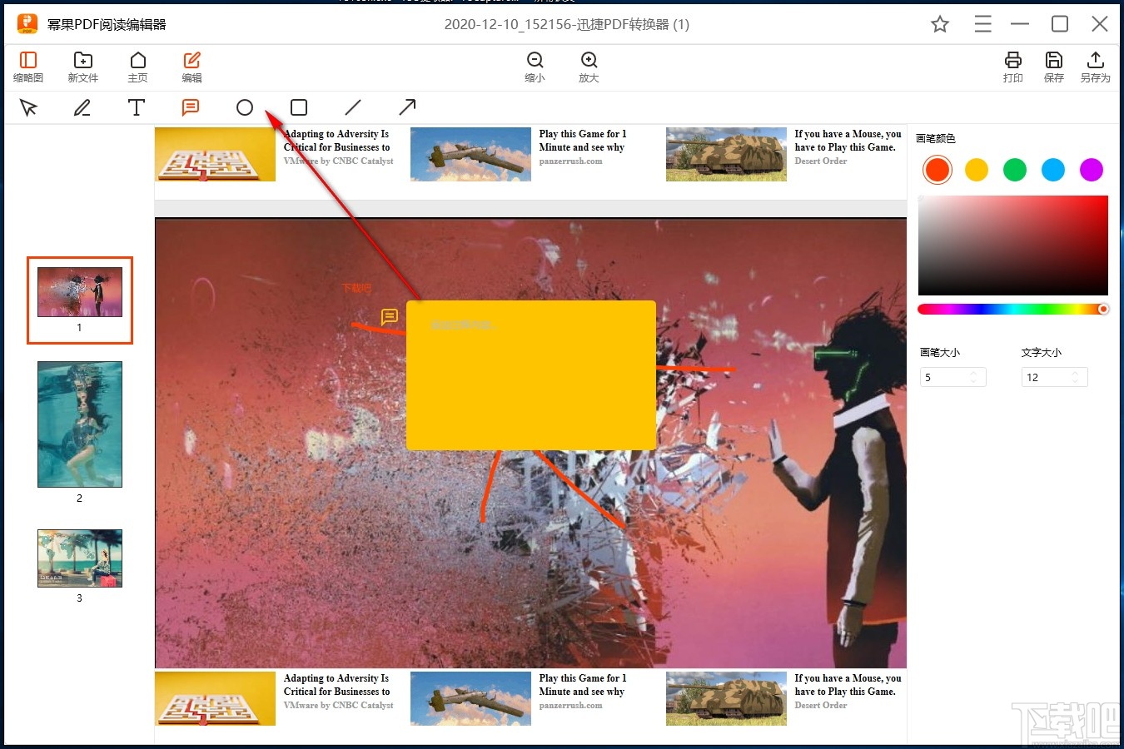1124x749 pixels.
Task: Click the app logo in title bar
Action: pos(27,24)
